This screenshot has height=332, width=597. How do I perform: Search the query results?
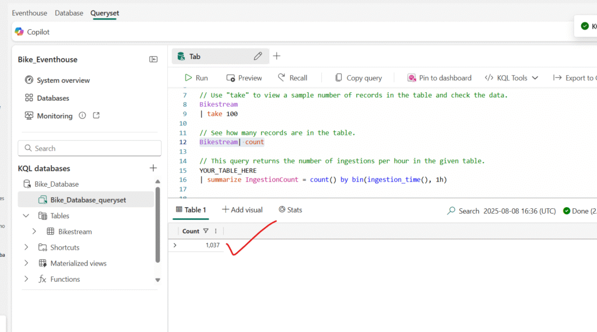pos(463,211)
